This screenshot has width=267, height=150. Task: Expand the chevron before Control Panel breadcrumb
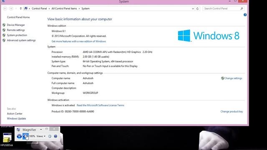(x=30, y=8)
